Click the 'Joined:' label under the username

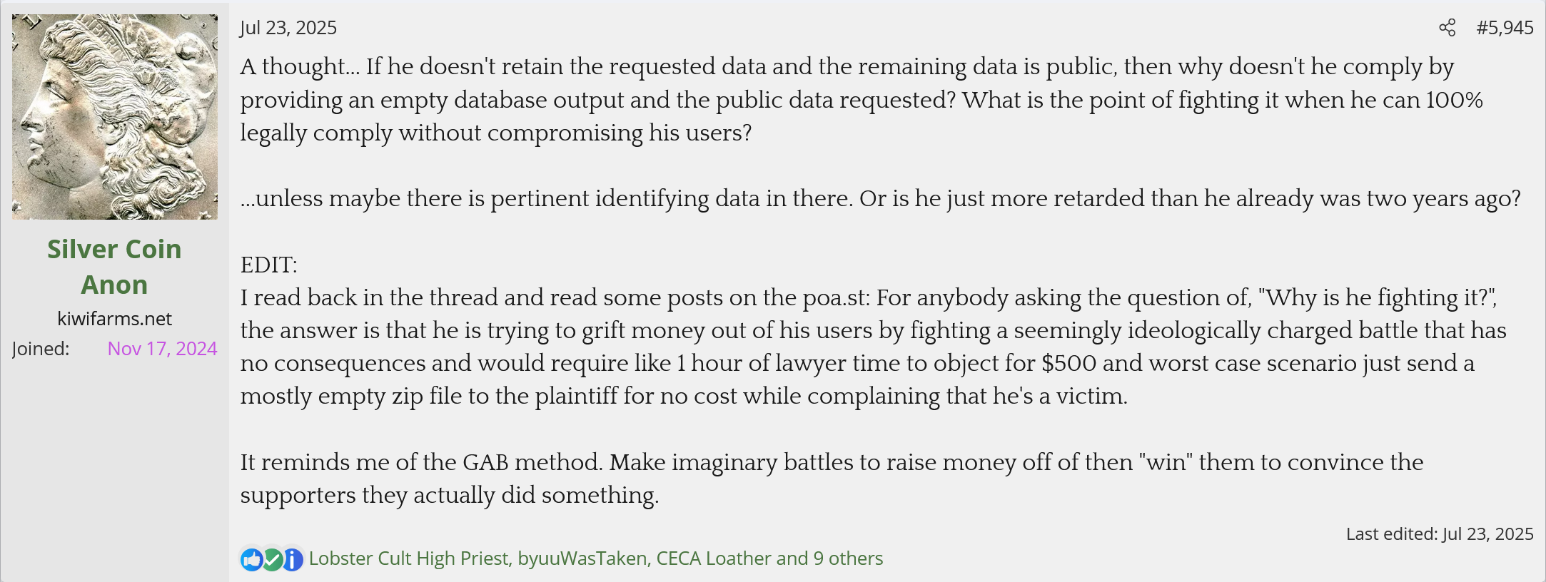pos(41,349)
